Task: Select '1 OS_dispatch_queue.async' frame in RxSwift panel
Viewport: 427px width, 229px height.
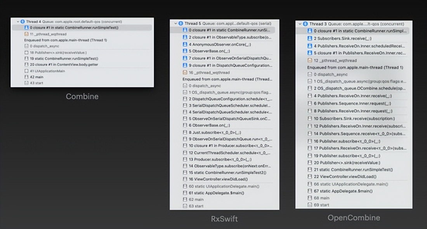Action: (x=222, y=92)
